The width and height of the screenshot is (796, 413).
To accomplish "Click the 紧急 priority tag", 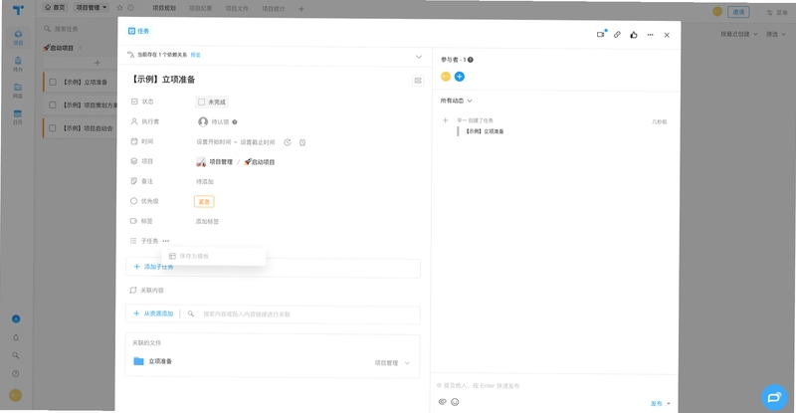I will pyautogui.click(x=204, y=202).
